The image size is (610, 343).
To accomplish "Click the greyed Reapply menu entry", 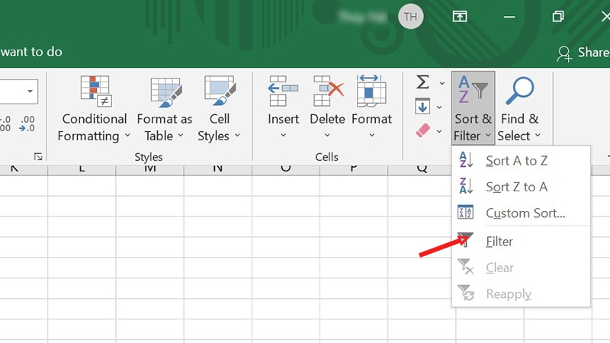I will 521,293.
